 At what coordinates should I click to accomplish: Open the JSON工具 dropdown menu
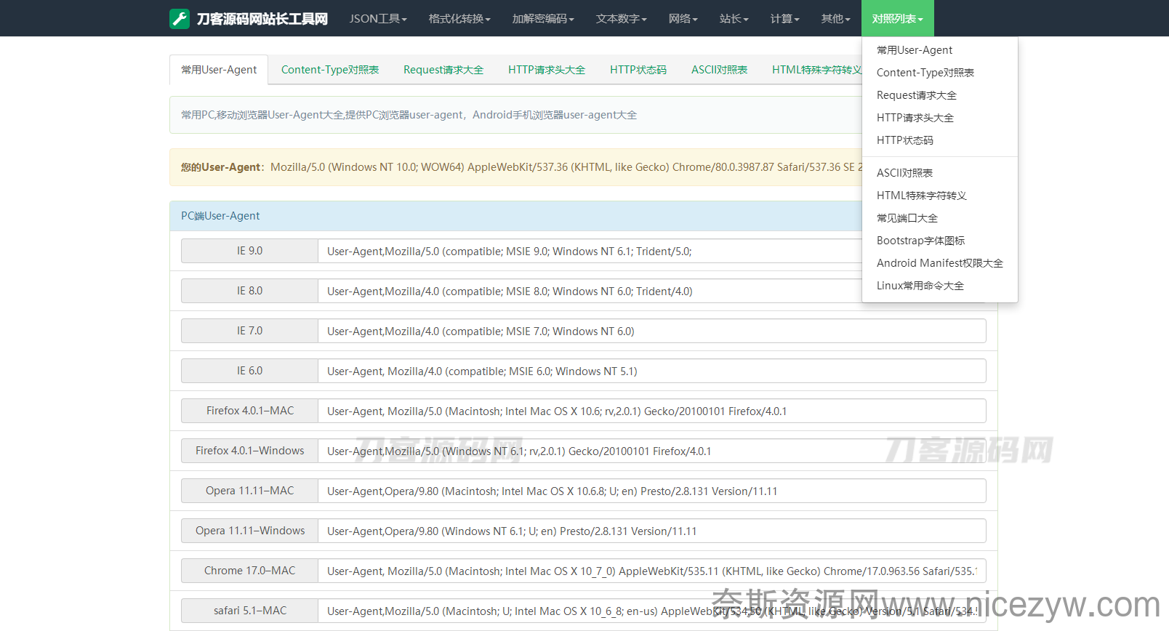(377, 19)
